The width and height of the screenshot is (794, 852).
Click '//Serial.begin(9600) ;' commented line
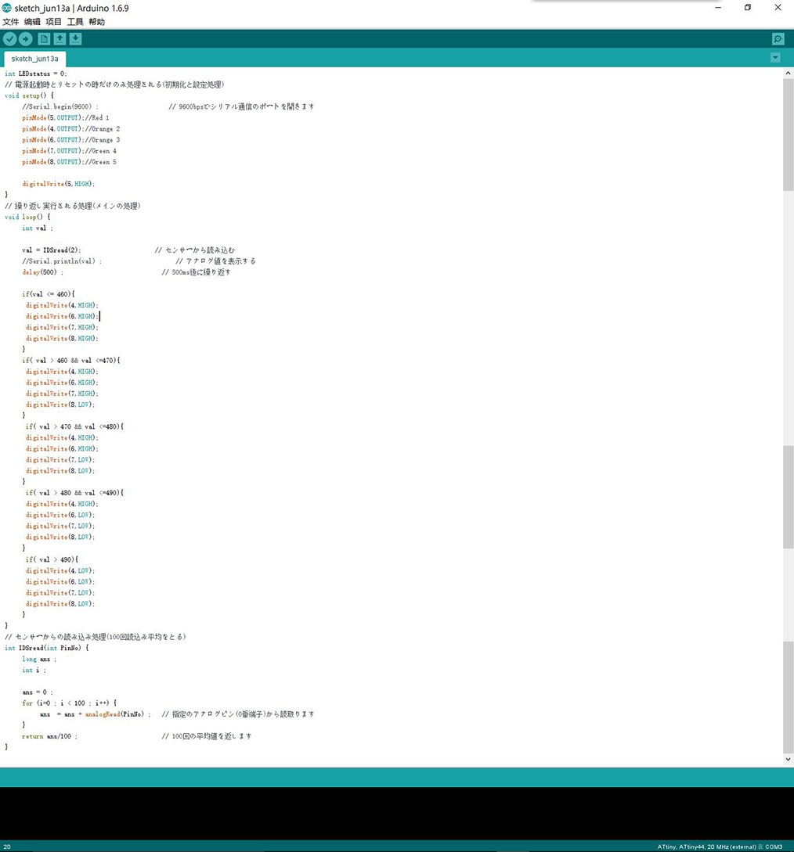tap(60, 107)
